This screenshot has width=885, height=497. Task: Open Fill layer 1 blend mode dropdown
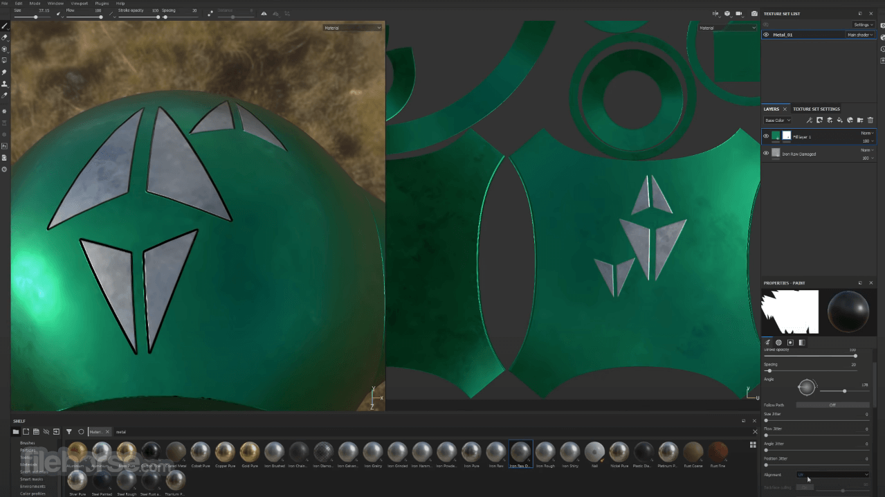click(867, 133)
